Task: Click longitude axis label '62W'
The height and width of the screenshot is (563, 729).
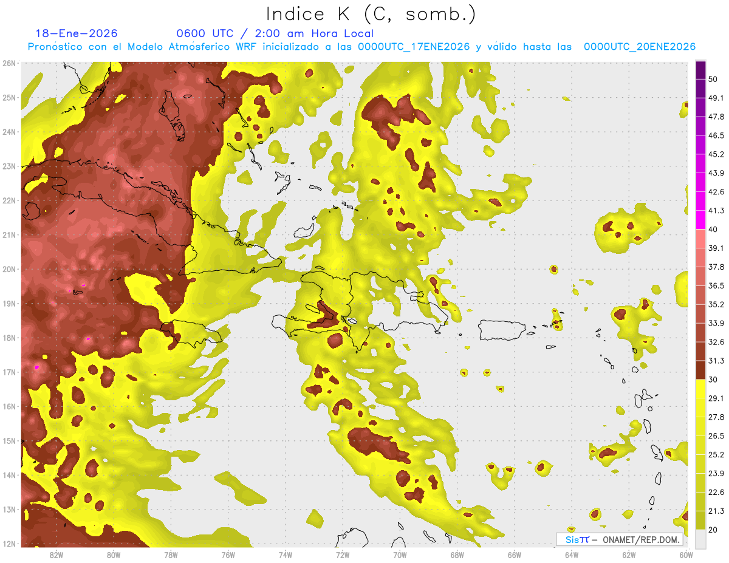Action: coord(629,555)
